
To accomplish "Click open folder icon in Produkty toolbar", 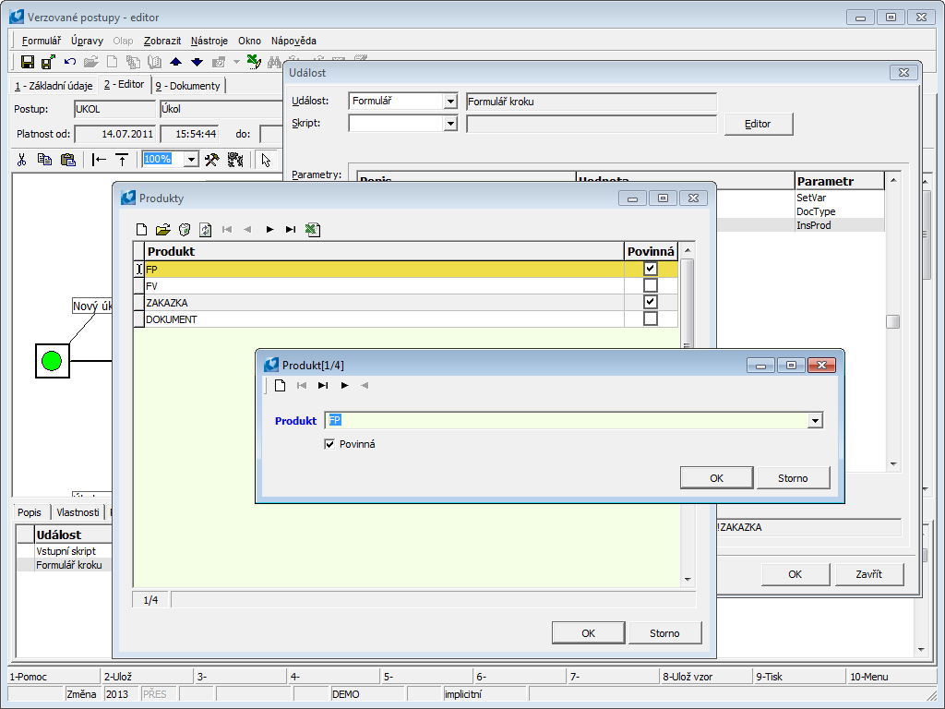I will (162, 229).
